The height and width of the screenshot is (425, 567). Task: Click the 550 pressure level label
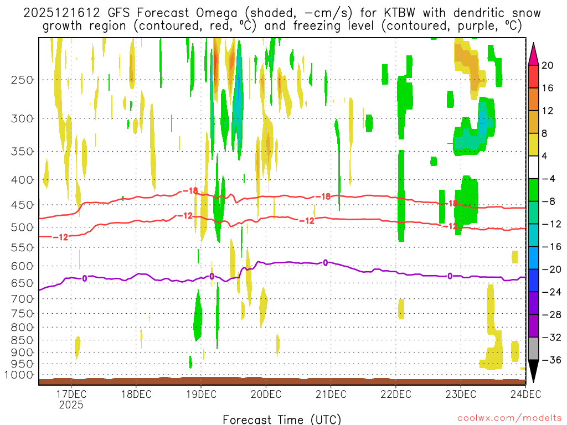pos(22,247)
